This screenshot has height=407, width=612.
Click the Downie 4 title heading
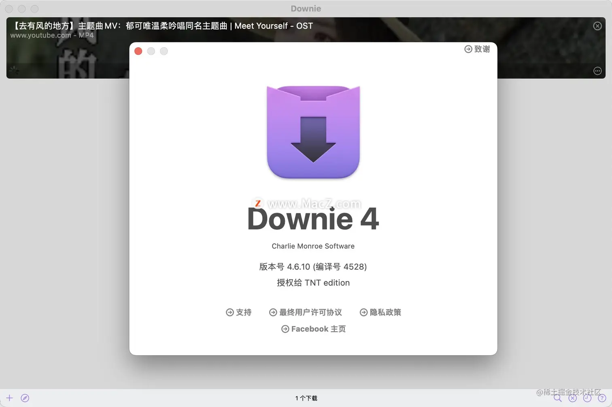313,219
